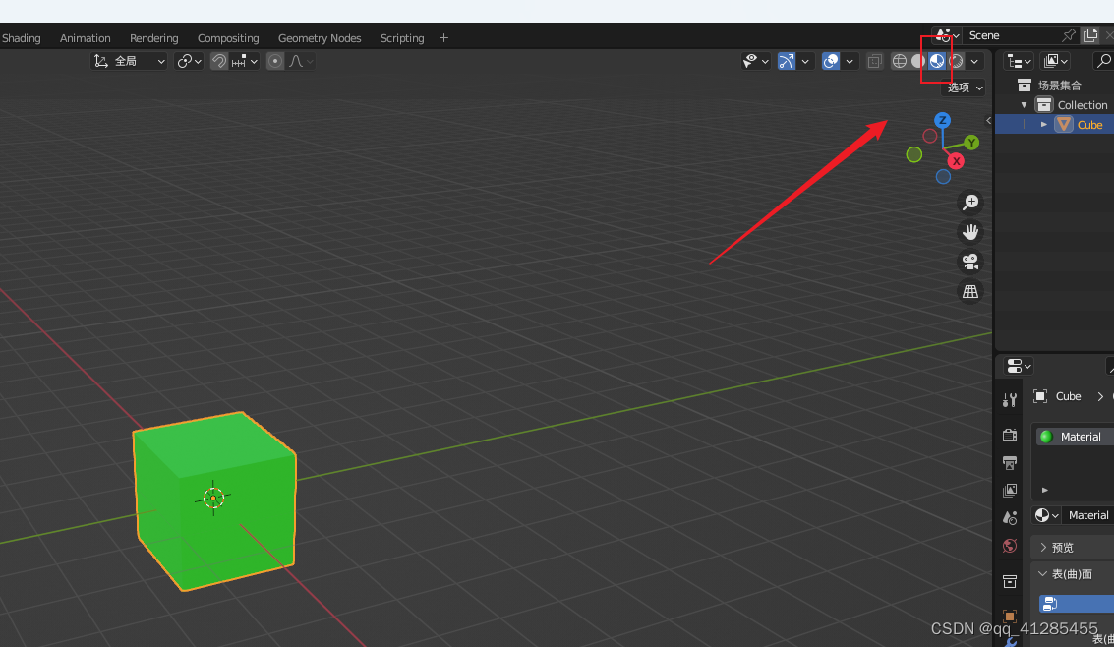Toggle the camera view icon
This screenshot has height=647, width=1114.
pos(970,263)
